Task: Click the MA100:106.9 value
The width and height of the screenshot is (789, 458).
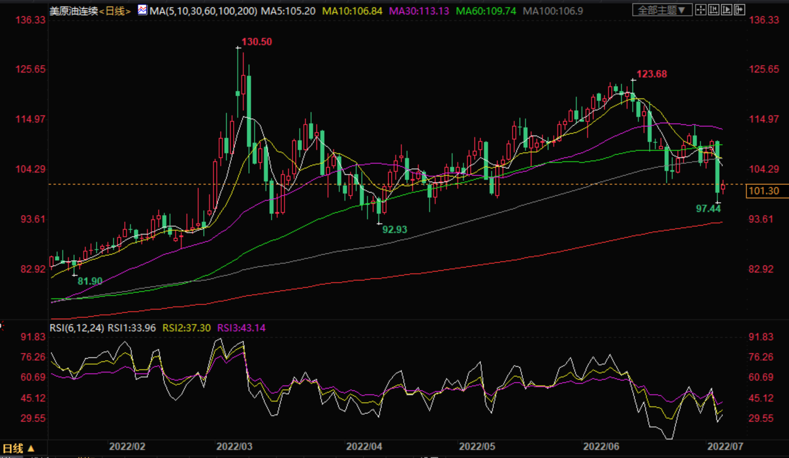Action: 553,11
